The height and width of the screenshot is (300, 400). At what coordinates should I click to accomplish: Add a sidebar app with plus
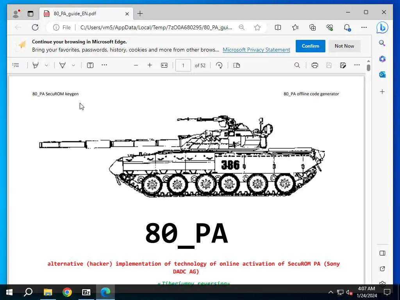click(382, 91)
